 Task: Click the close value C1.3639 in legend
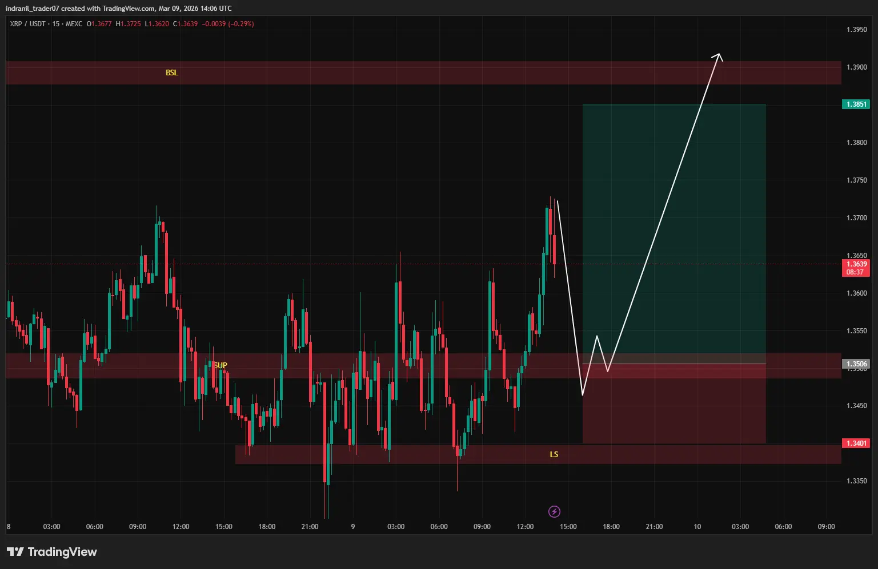[x=186, y=24]
